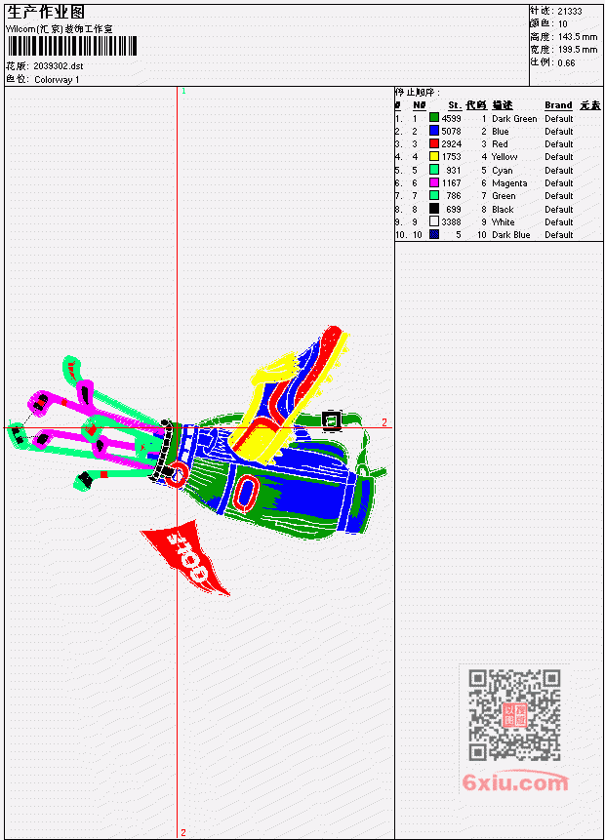Click 'Default' brand in the Dark Blue row
This screenshot has height=840, width=605.
559,235
